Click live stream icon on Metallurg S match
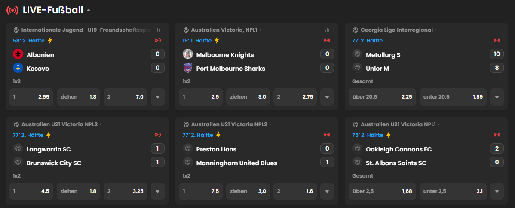 497,41
